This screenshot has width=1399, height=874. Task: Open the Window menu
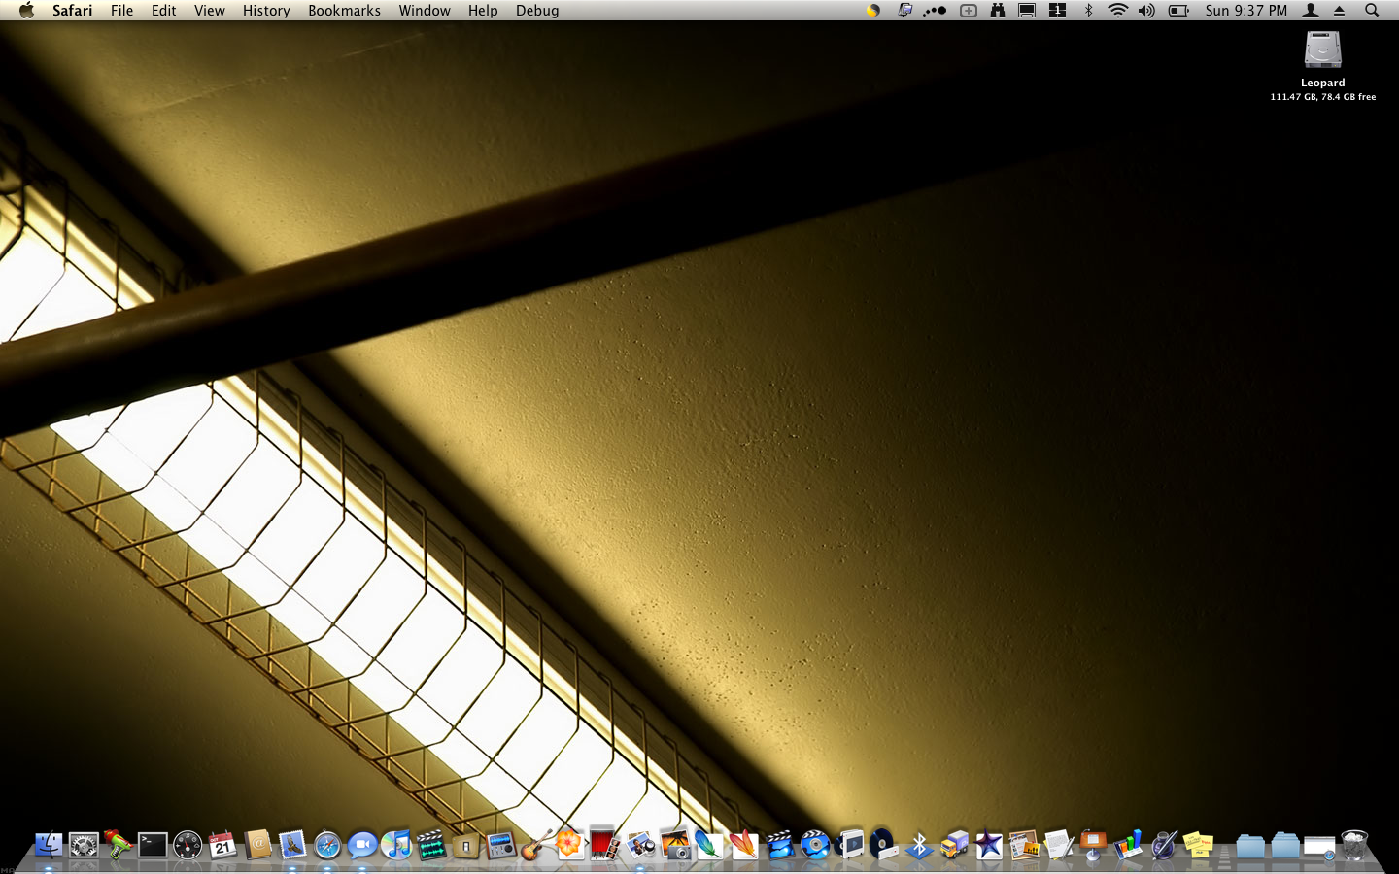425,11
